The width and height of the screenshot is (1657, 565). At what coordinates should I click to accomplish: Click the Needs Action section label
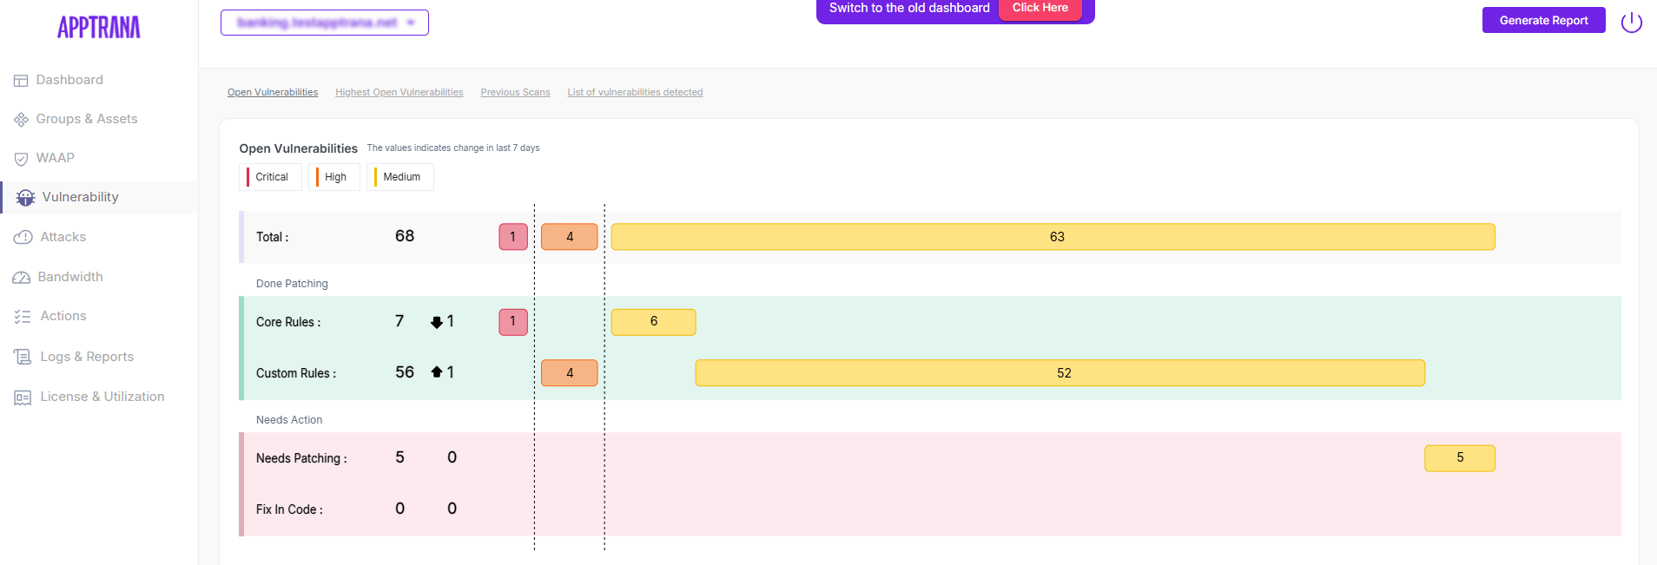289,420
